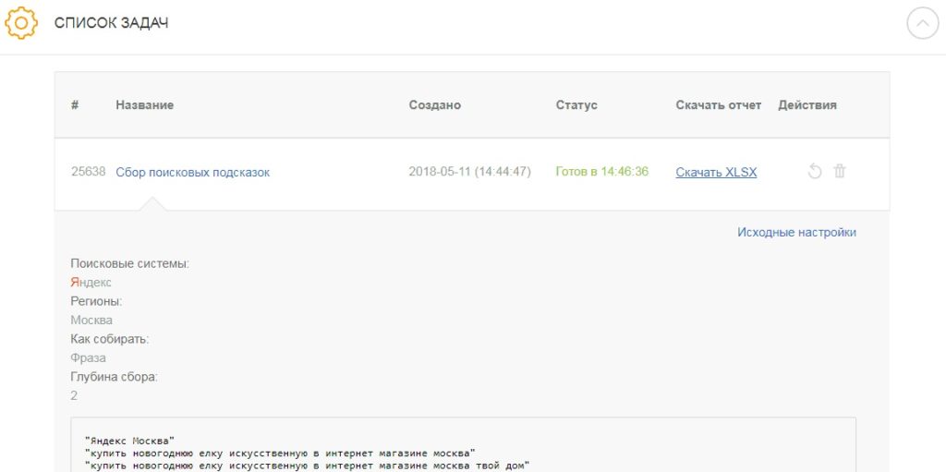Screen dimensions: 946x472
Task: Click the Как собирать label
Action: tap(109, 339)
